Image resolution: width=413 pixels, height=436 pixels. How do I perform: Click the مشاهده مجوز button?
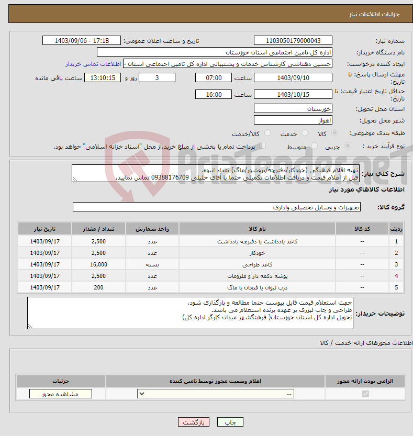tap(61, 394)
